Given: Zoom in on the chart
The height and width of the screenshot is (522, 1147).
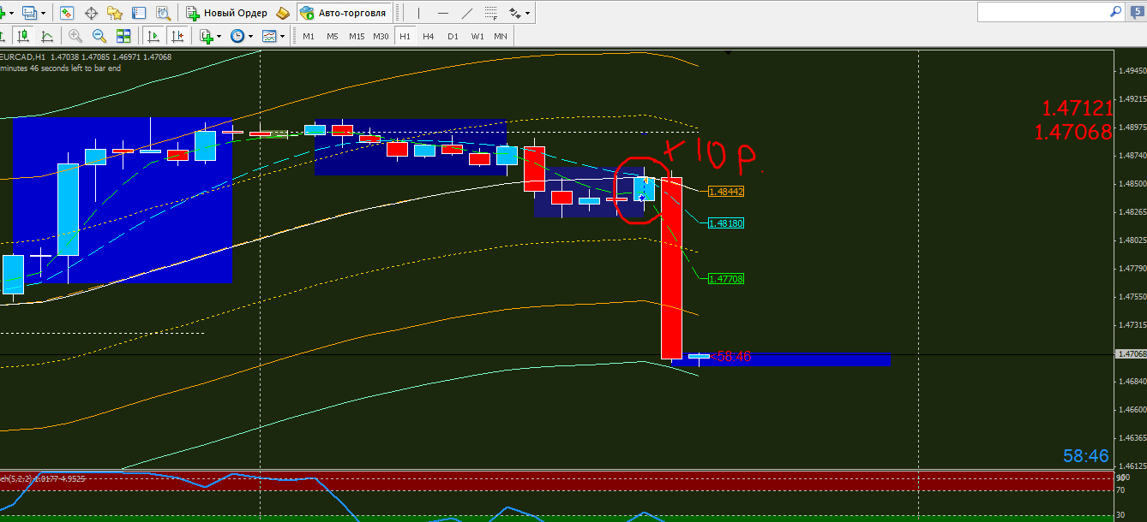Looking at the screenshot, I should pyautogui.click(x=75, y=36).
